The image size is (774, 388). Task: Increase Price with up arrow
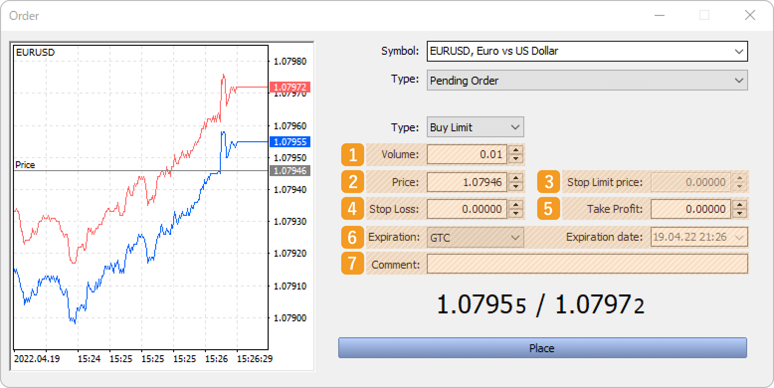tap(516, 178)
